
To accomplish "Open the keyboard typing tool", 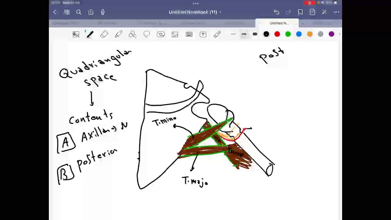I will click(x=189, y=35).
